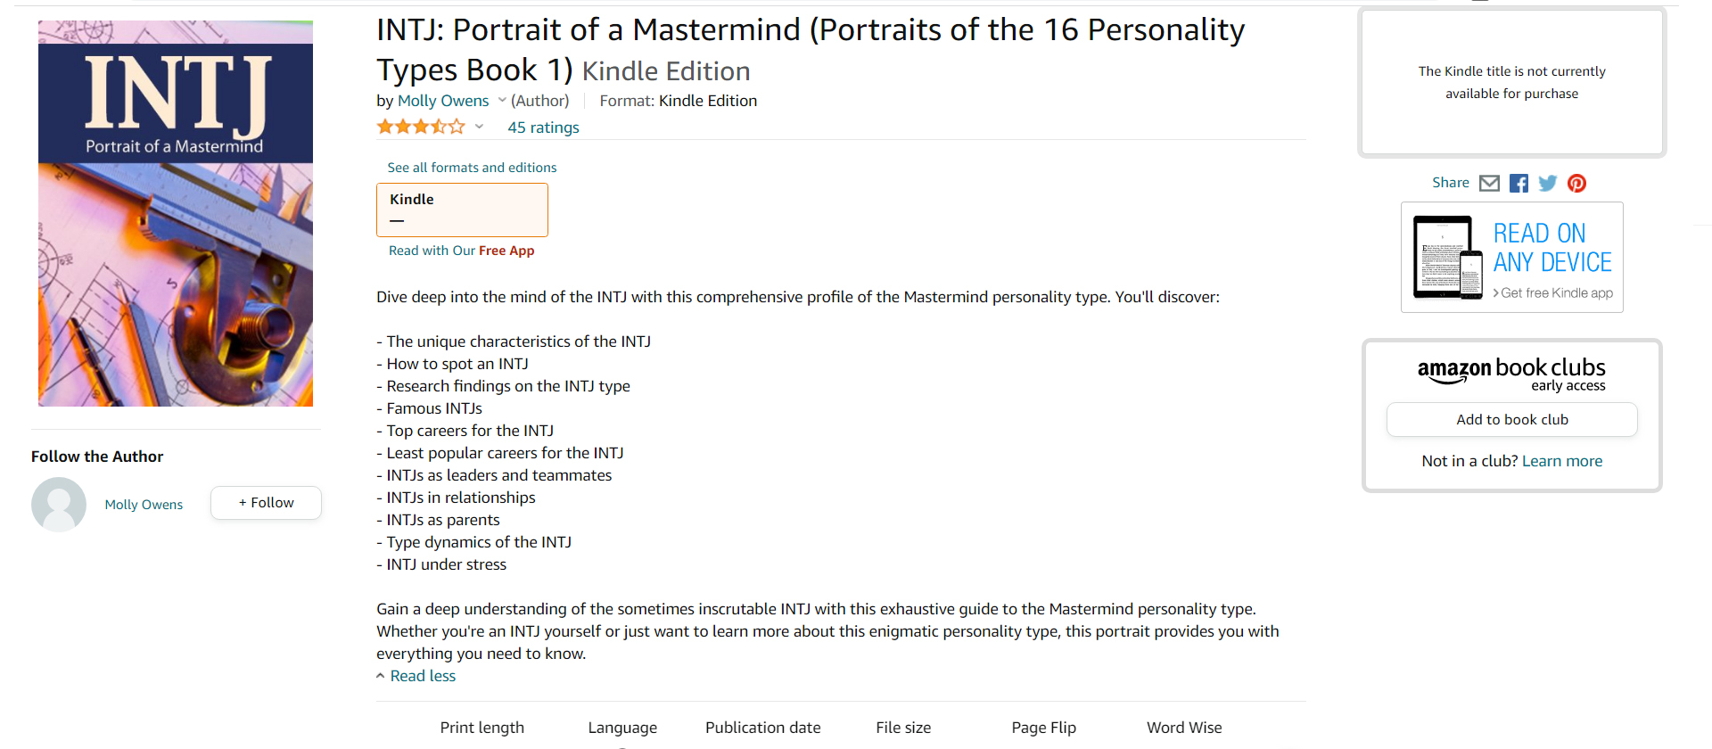This screenshot has height=749, width=1712.
Task: Click the Amazon Book Clubs logo
Action: coord(1511,372)
